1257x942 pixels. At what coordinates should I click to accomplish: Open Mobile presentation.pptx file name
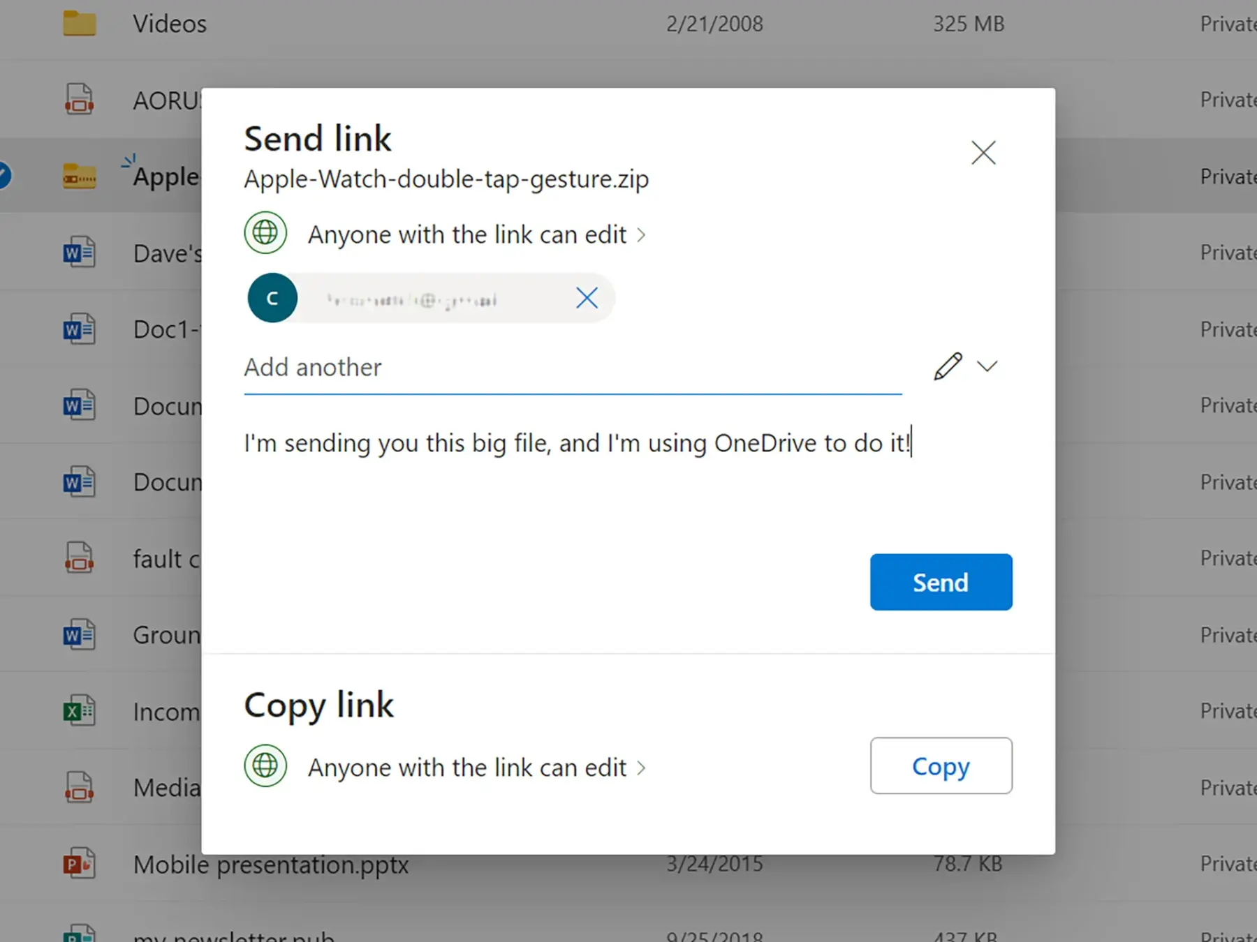271,865
